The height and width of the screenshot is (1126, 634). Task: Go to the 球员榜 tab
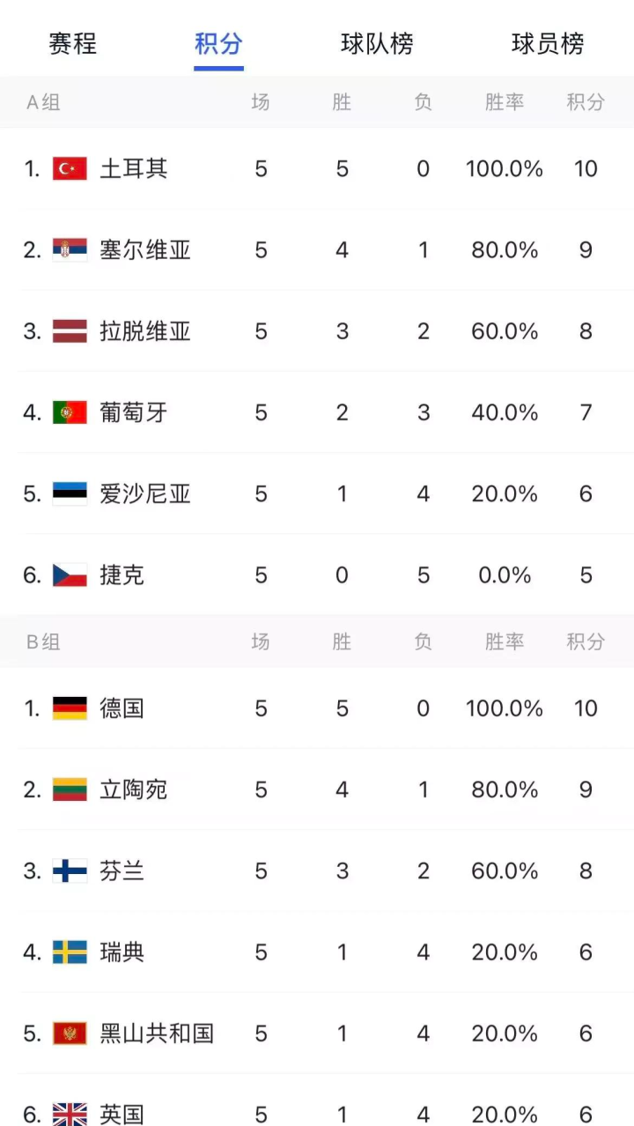[x=548, y=43]
